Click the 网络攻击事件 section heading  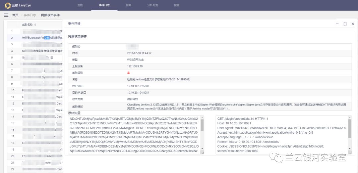[x=77, y=36]
